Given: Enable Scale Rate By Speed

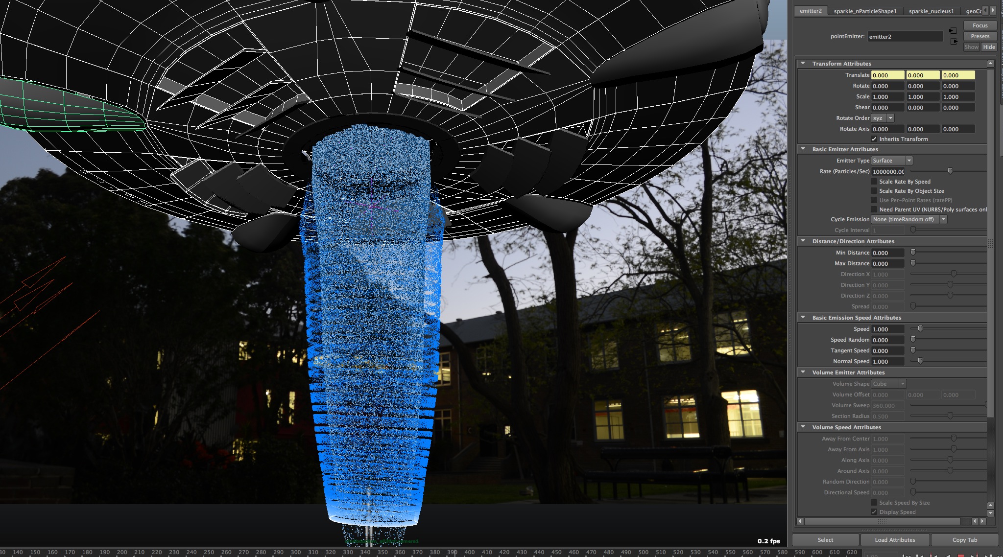Looking at the screenshot, I should coord(874,182).
